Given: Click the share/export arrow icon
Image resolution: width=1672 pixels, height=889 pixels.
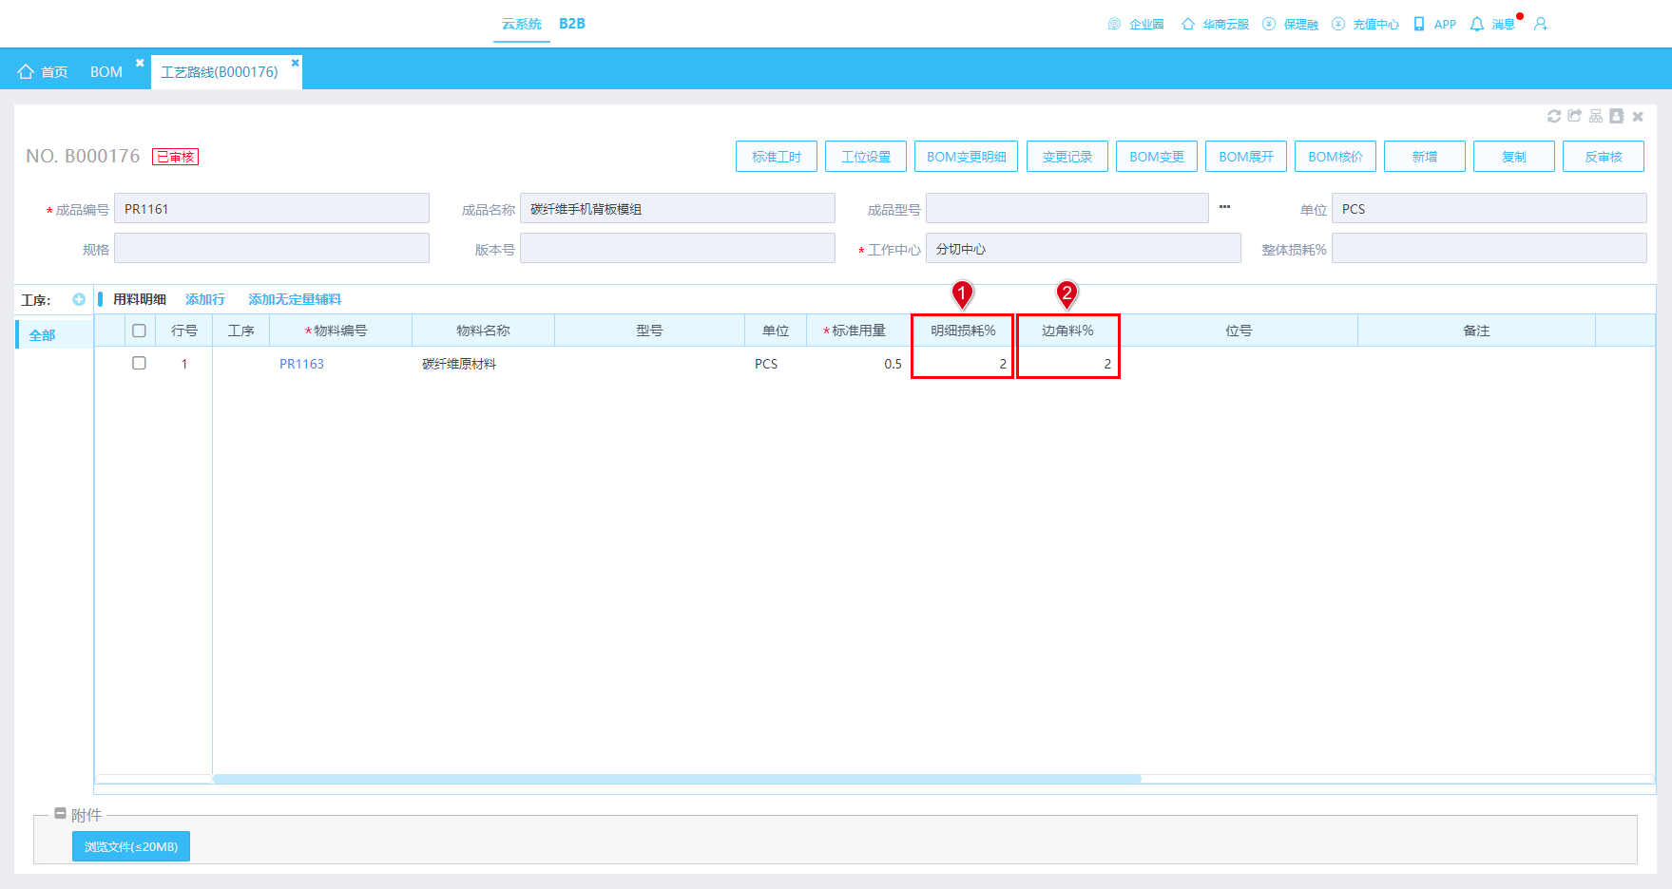Looking at the screenshot, I should tap(1575, 116).
